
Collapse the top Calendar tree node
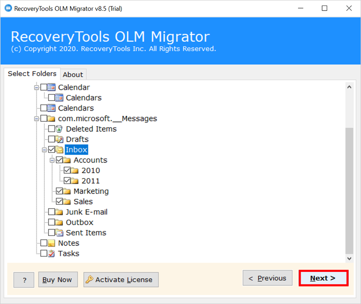pyautogui.click(x=36, y=87)
